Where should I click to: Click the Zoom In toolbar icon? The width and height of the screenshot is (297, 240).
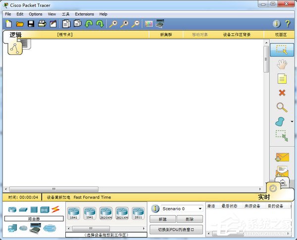(x=113, y=24)
